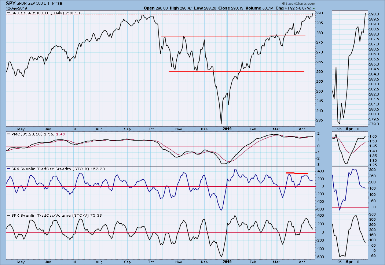Click the SPDR S&P 500 ETF (Daily) legend
Screen dimensions: 385x265
click(44, 13)
